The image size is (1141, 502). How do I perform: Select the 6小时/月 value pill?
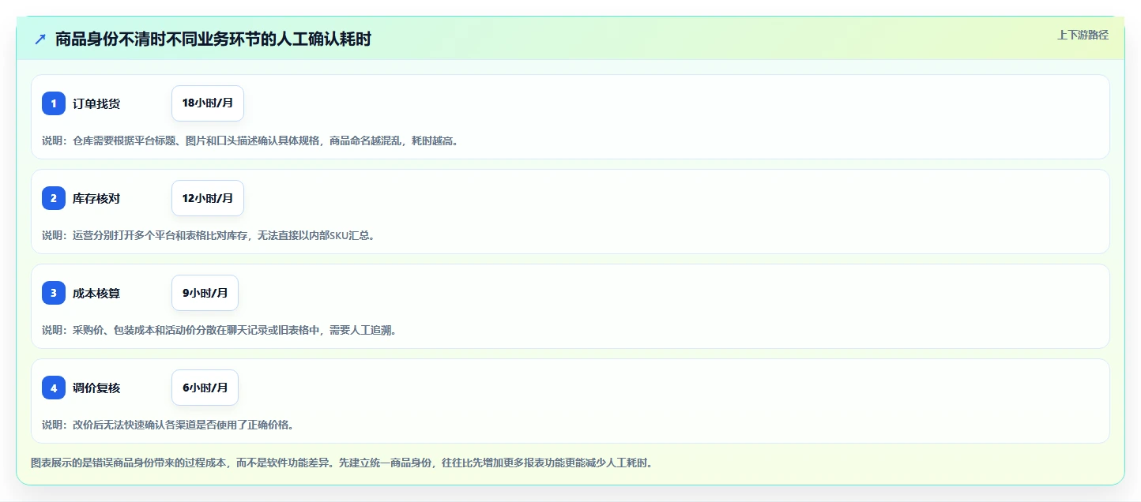click(x=205, y=388)
